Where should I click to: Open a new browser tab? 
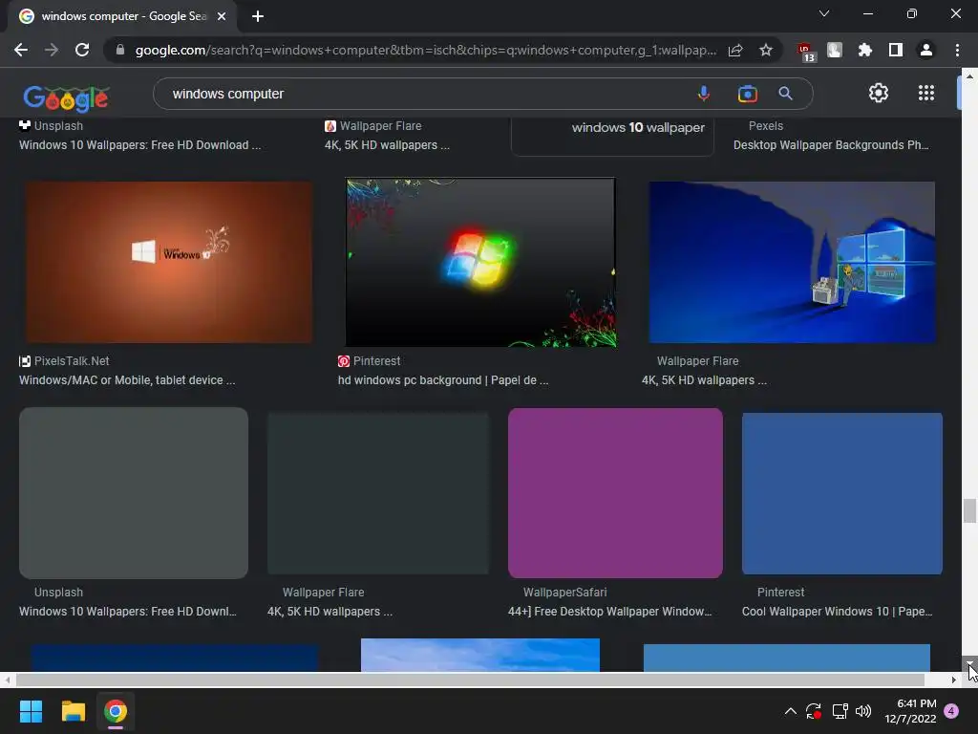(x=258, y=16)
